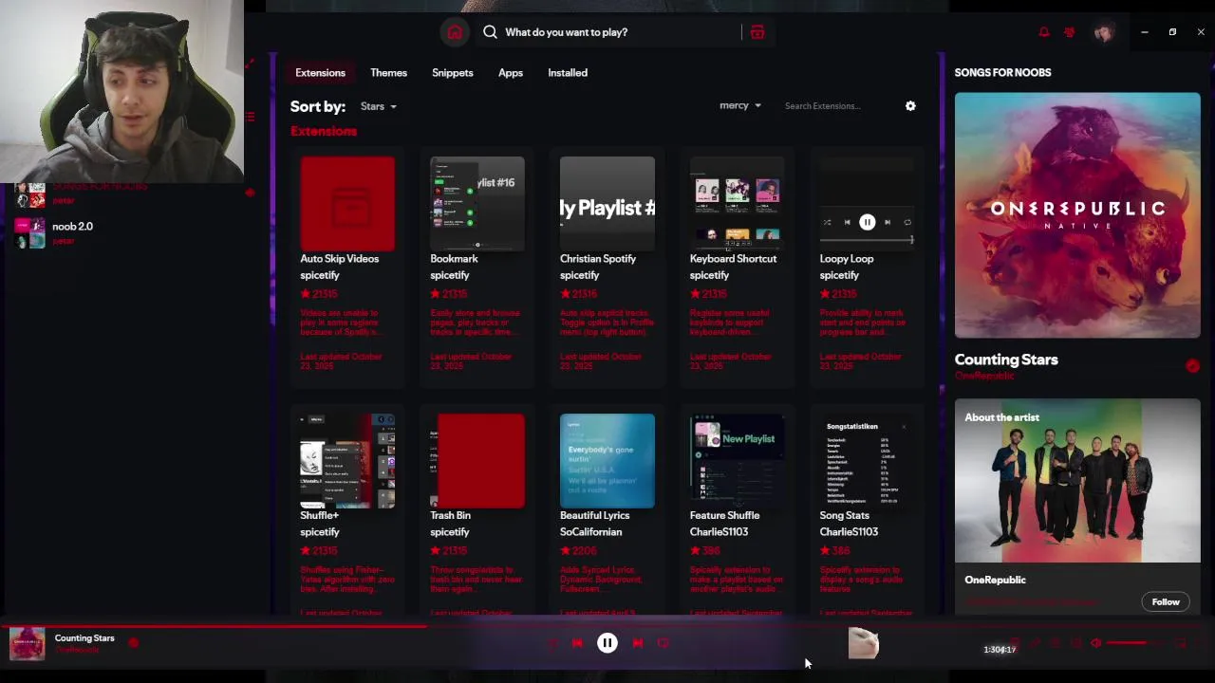Open Marketplace settings gear
1215x683 pixels.
point(910,106)
